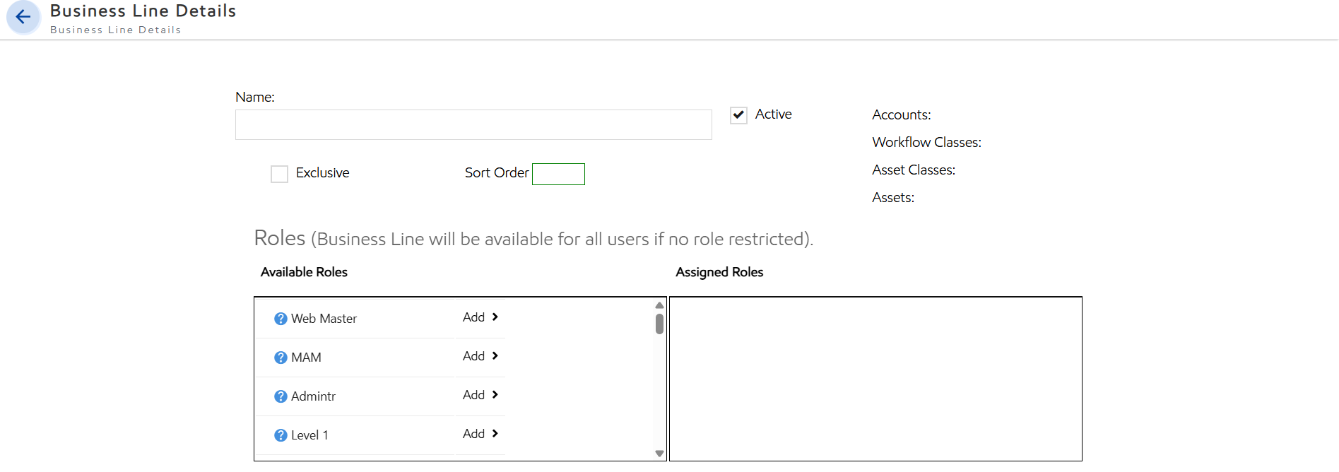Open help icon beside Admintr
The width and height of the screenshot is (1339, 472).
(281, 396)
